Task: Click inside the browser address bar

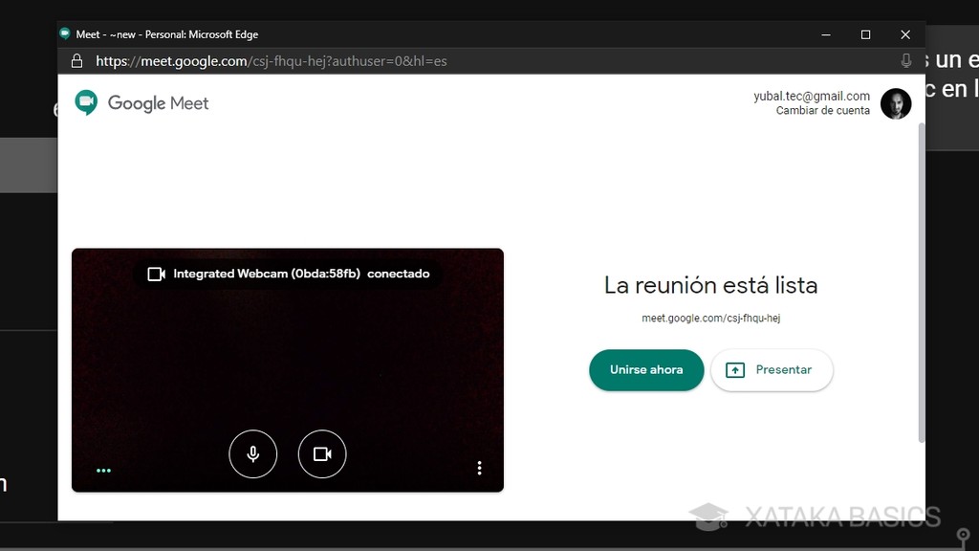Action: (382, 59)
